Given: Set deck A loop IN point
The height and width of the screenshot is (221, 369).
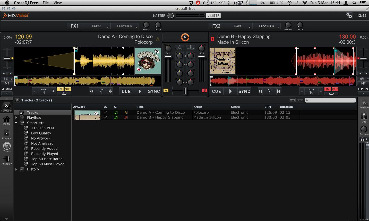Looking at the screenshot, I should coord(60,89).
